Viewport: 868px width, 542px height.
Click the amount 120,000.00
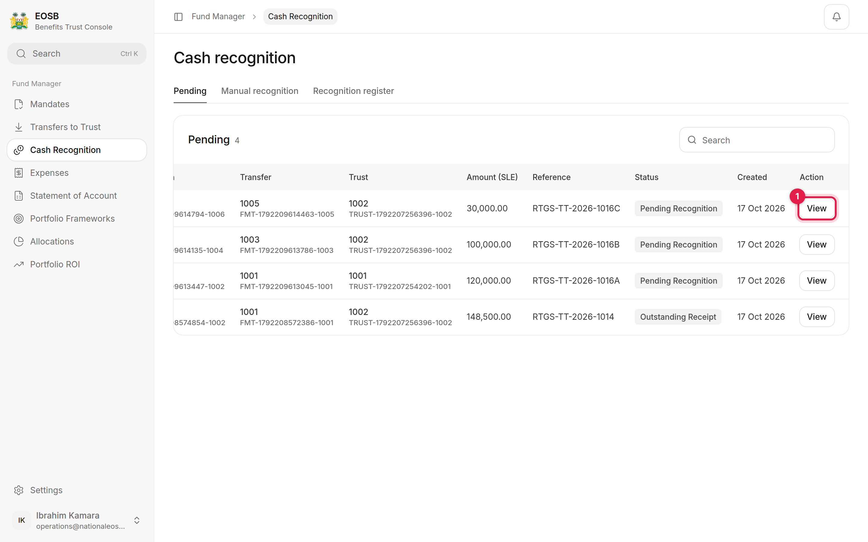point(489,281)
